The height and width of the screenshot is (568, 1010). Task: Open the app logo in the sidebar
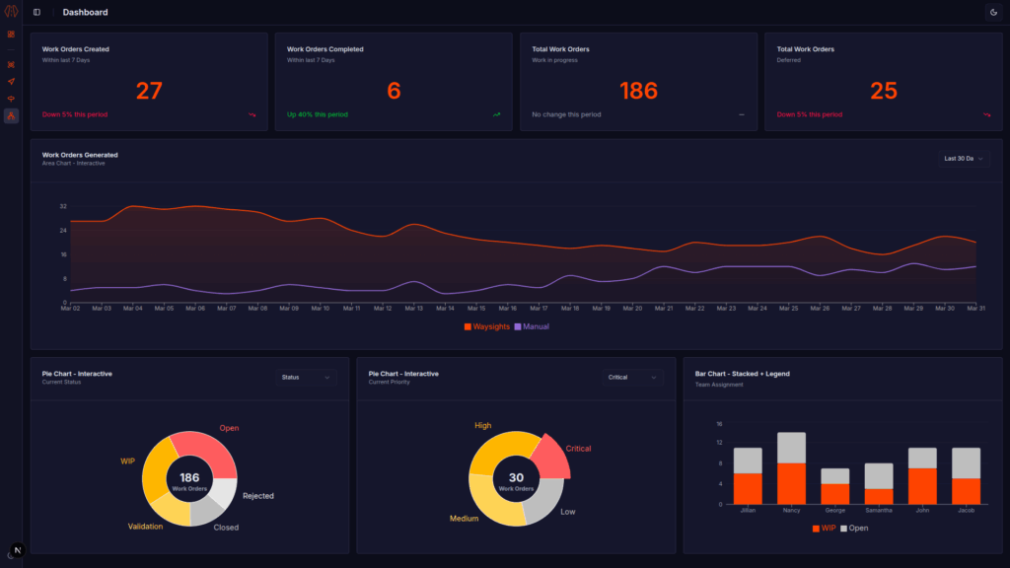[x=10, y=12]
